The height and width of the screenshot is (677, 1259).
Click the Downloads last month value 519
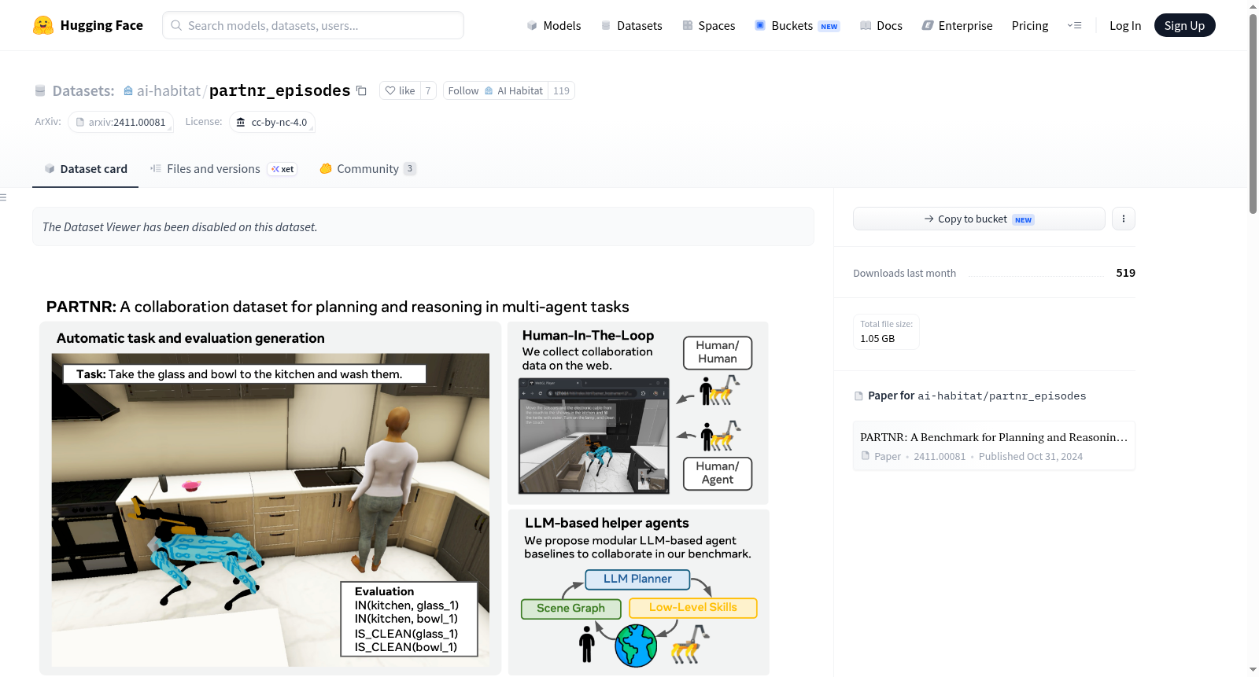click(x=1125, y=273)
